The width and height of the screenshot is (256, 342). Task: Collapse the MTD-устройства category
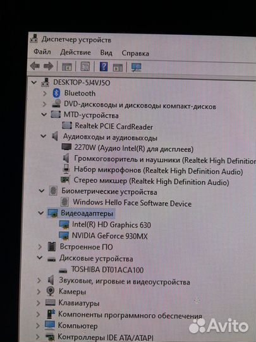[44, 115]
